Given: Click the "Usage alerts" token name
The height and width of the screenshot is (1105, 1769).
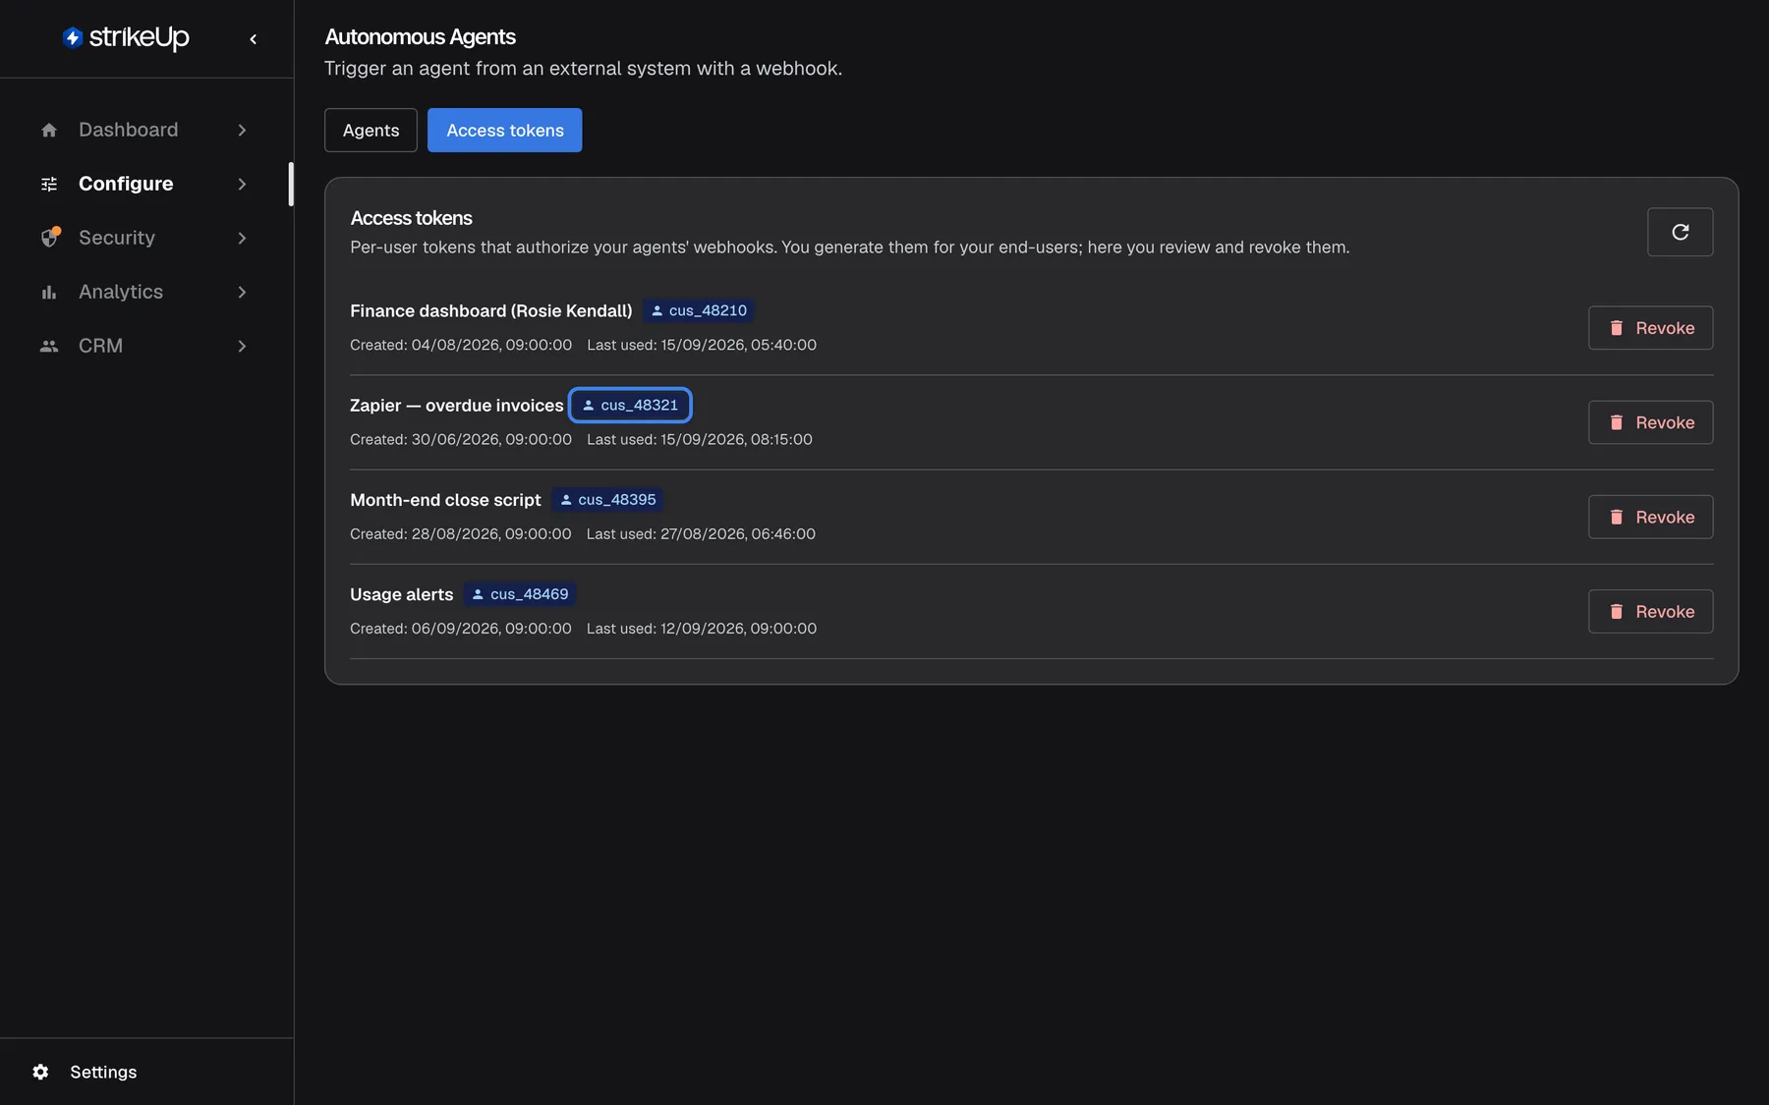Looking at the screenshot, I should [x=401, y=594].
